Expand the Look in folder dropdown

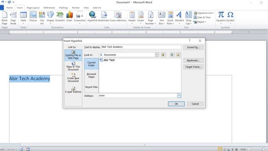point(157,55)
